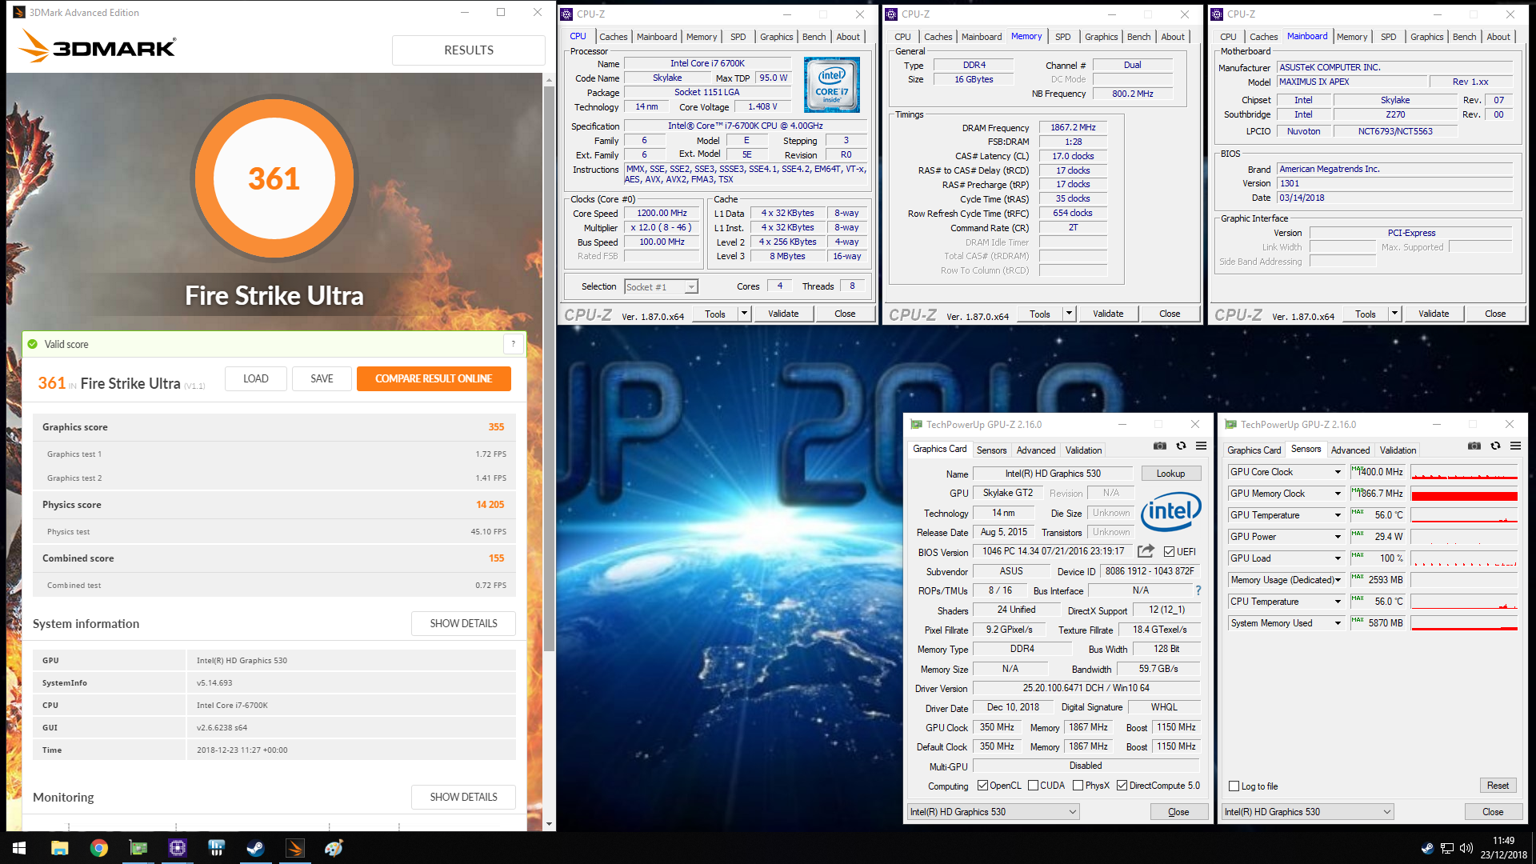Open volume control tray icon
The image size is (1536, 864).
click(1466, 848)
